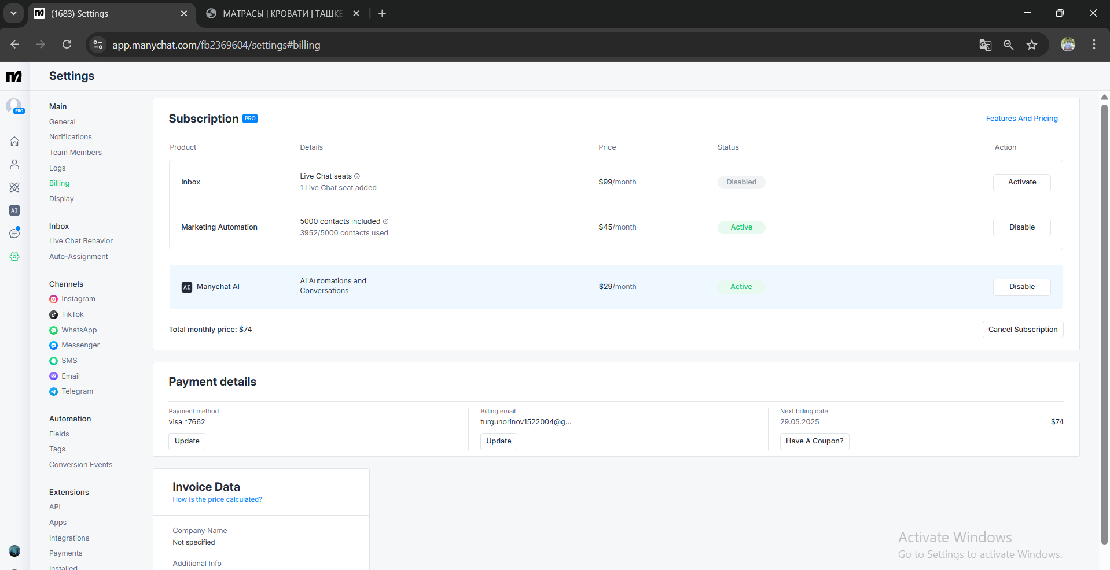Open Chrome three-dot menu
This screenshot has width=1110, height=570.
point(1094,45)
